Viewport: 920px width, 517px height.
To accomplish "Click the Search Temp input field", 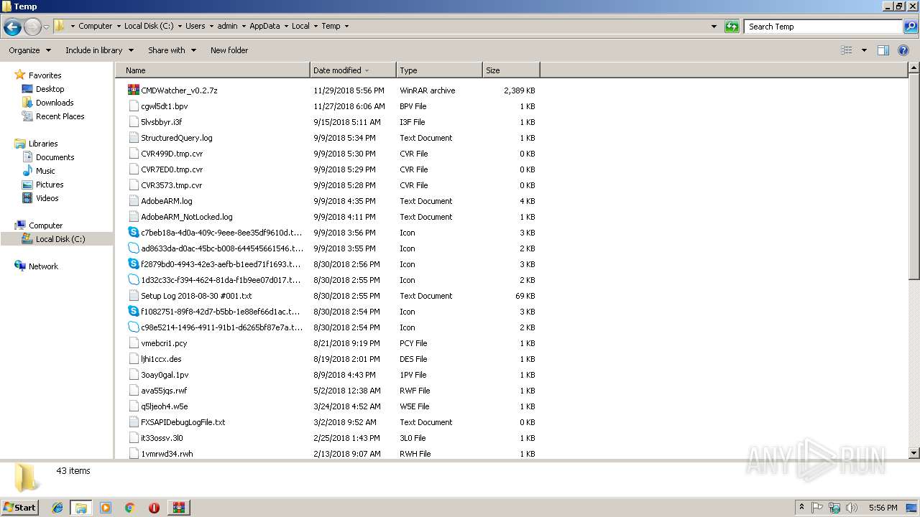I will coord(824,27).
